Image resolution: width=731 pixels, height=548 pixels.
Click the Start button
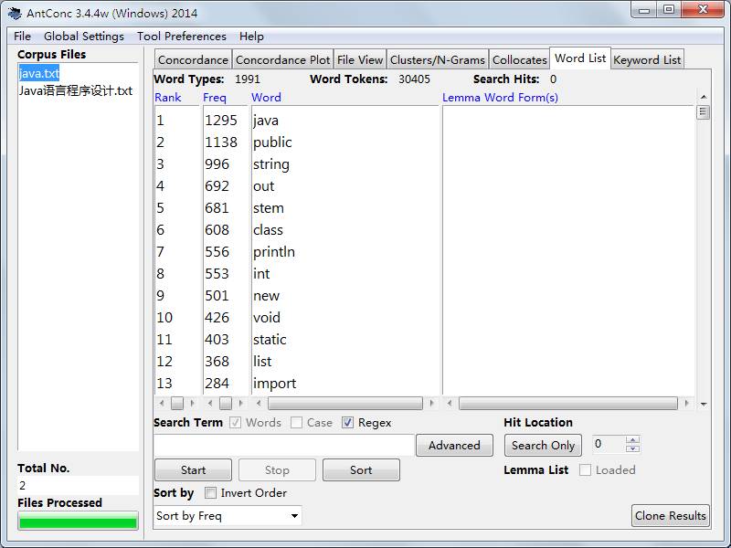(x=193, y=469)
